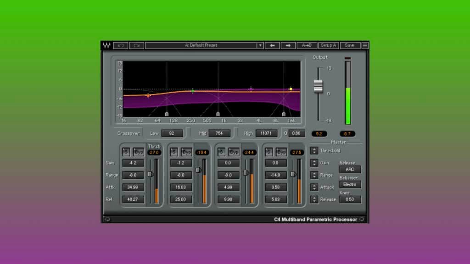Viewport: 470px width, 264px height.
Task: Bypass band 3 with Byp button
Action: click(x=234, y=152)
